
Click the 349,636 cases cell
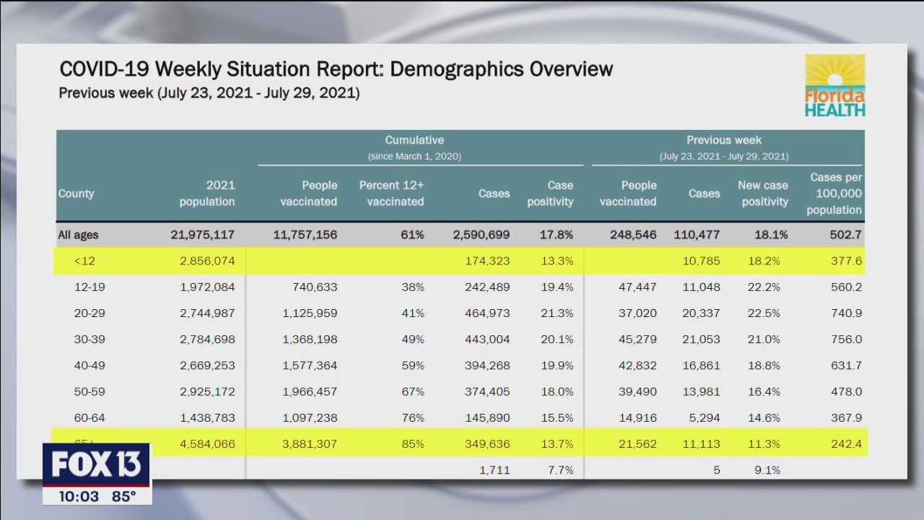pyautogui.click(x=487, y=443)
